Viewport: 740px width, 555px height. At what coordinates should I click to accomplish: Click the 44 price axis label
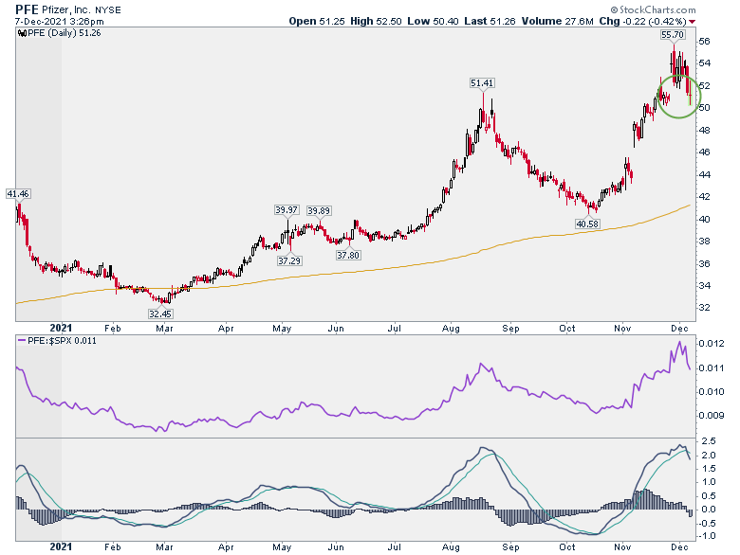click(x=705, y=175)
